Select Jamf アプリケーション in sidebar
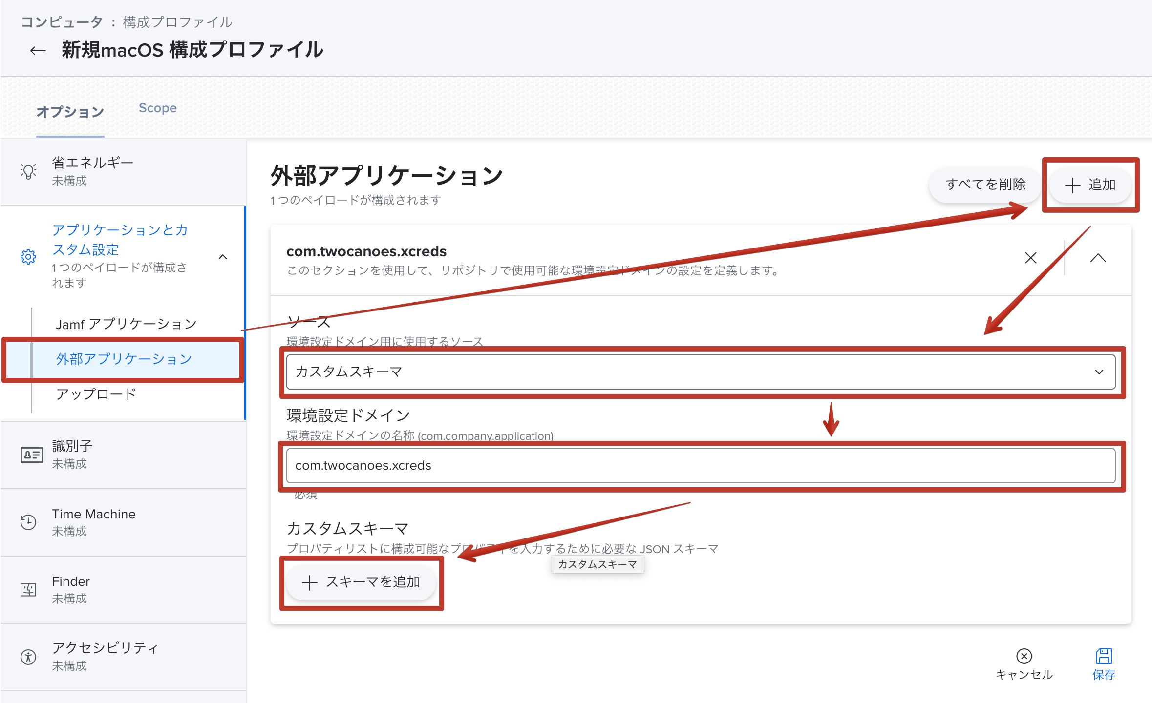This screenshot has height=703, width=1152. 126,324
